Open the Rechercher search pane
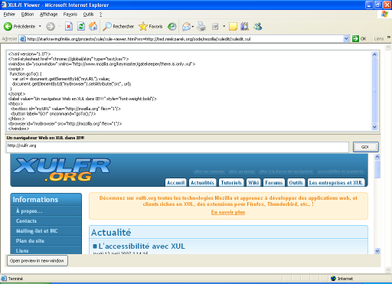The width and height of the screenshot is (392, 284). [x=118, y=26]
